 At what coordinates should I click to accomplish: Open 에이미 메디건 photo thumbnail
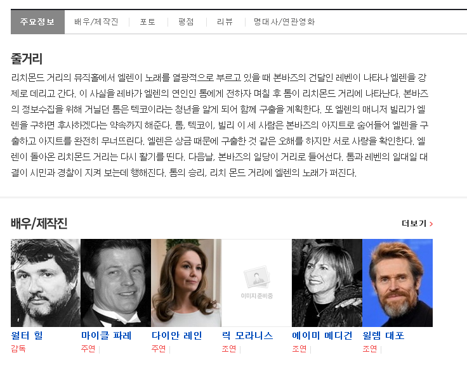(x=327, y=283)
